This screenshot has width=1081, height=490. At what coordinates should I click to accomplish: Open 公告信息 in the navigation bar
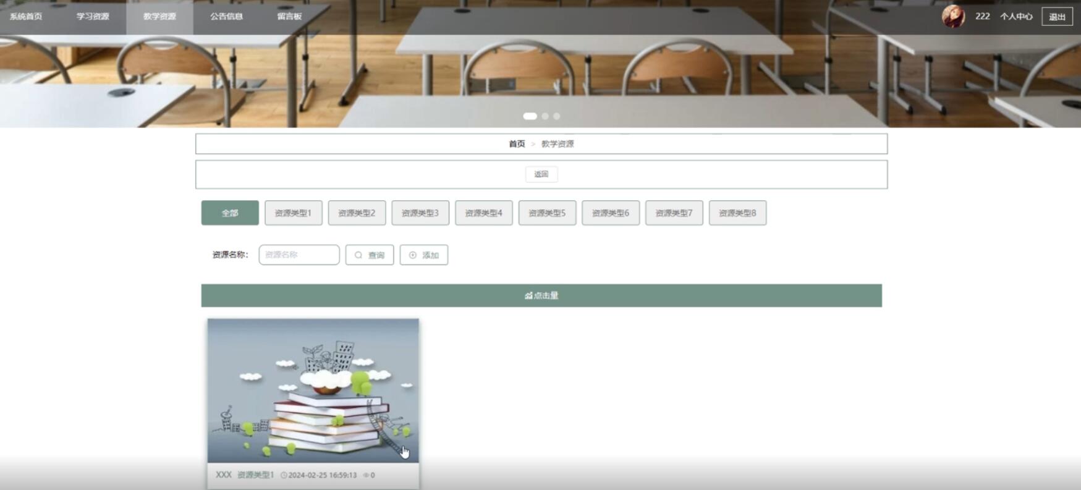click(x=226, y=17)
